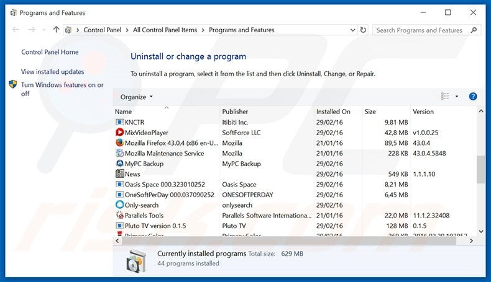The width and height of the screenshot is (491, 282).
Task: Navigate to Control Panel breadcrumb
Action: [x=103, y=30]
